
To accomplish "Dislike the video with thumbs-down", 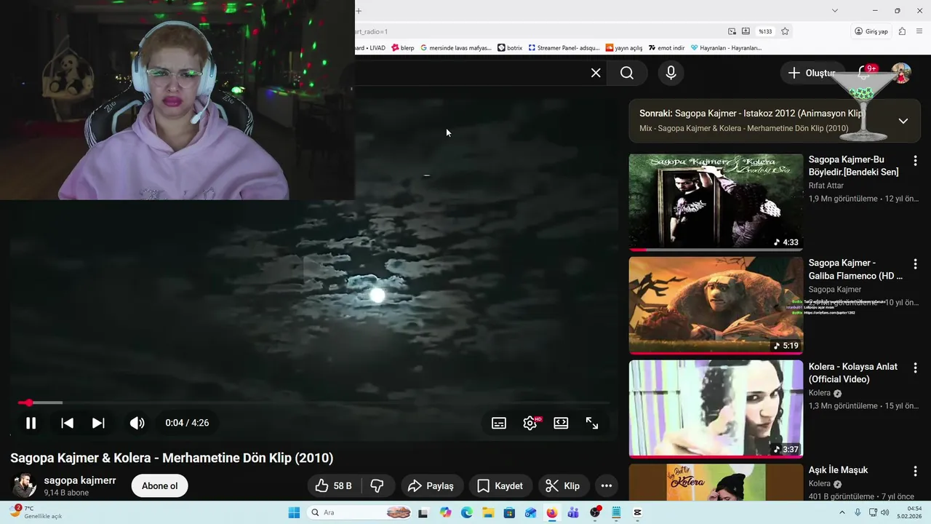I will coord(377,485).
